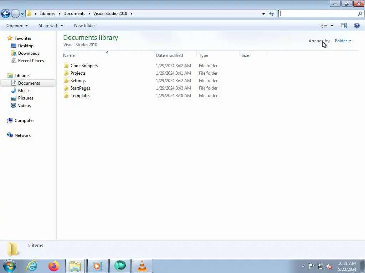Click the folder icon in address bar

[x=29, y=14]
